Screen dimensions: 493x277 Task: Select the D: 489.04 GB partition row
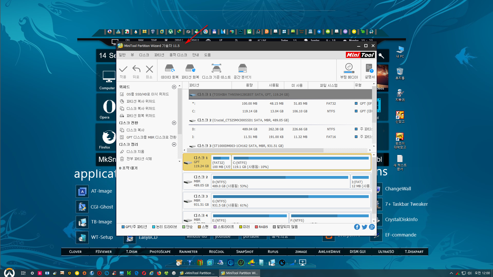pos(280,129)
